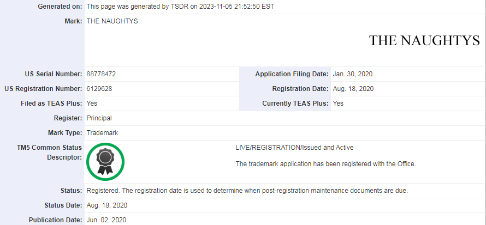Screen dimensions: 486x225
Task: Click the Mark Type value Trademark
Action: click(102, 133)
